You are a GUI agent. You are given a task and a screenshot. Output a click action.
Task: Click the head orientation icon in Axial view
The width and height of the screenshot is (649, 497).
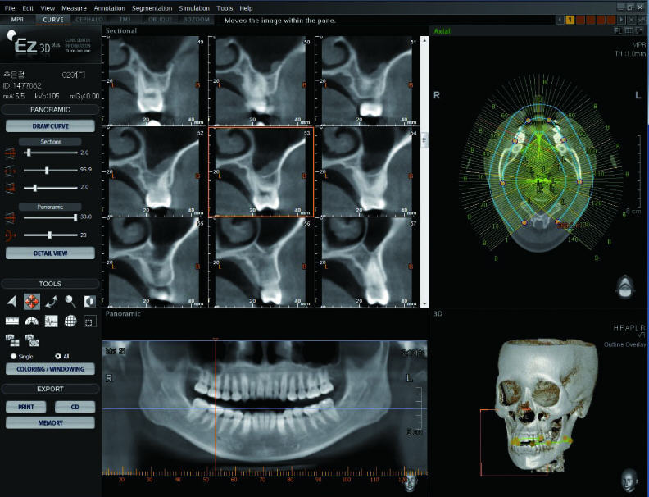click(625, 286)
